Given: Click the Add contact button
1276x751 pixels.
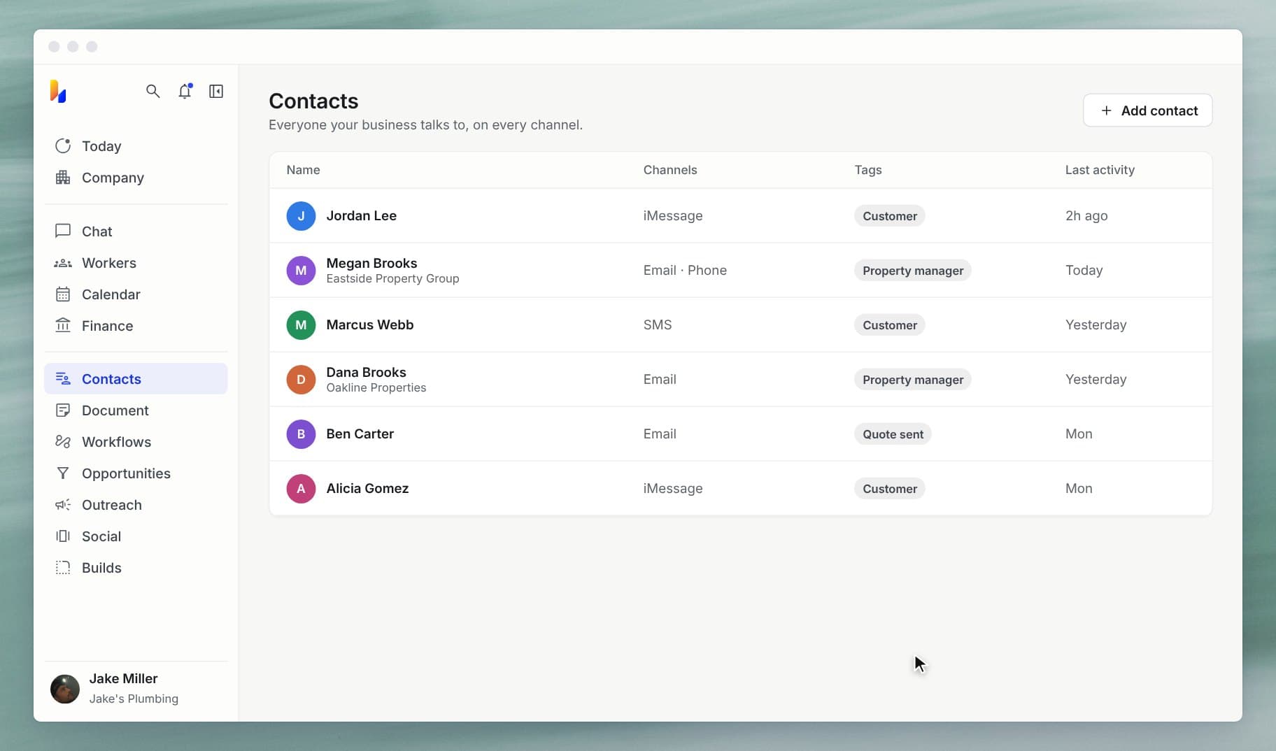Looking at the screenshot, I should [1147, 110].
